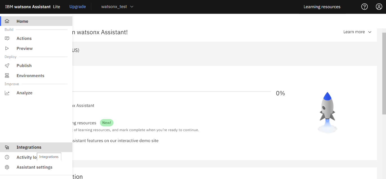The width and height of the screenshot is (386, 179).
Task: Go to Publish in sidebar
Action: click(x=36, y=66)
